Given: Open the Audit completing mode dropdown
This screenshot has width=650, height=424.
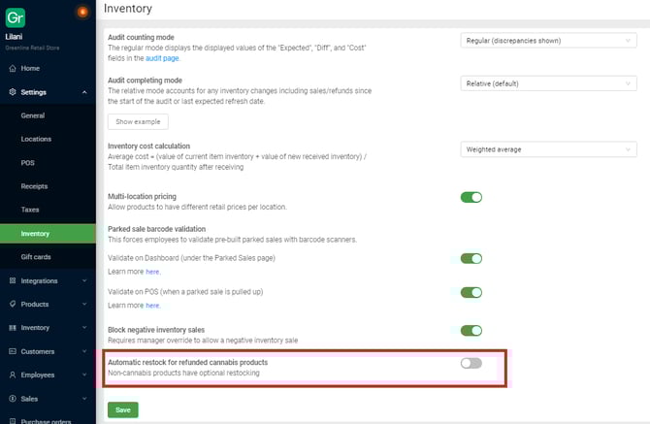Looking at the screenshot, I should point(548,83).
